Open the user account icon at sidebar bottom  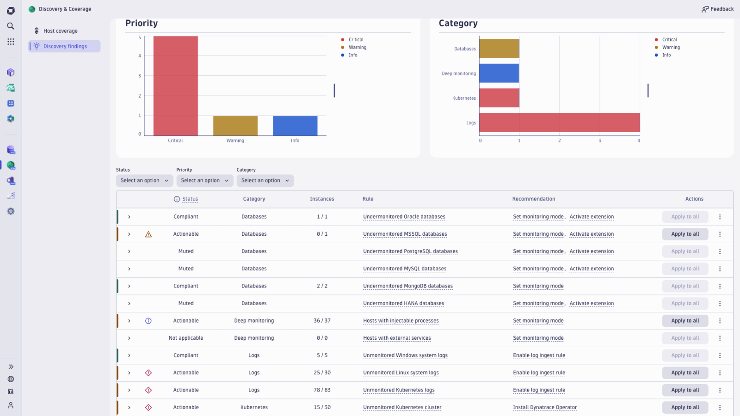coord(10,404)
